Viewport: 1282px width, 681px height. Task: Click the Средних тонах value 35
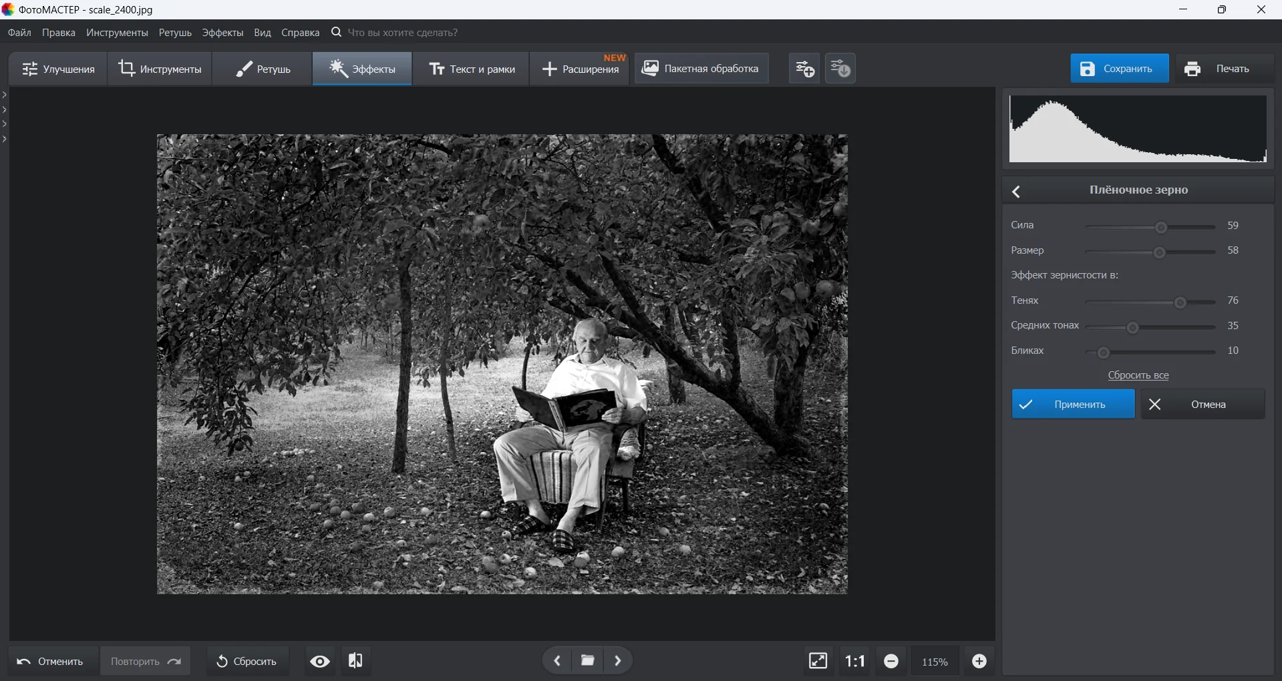pyautogui.click(x=1233, y=326)
